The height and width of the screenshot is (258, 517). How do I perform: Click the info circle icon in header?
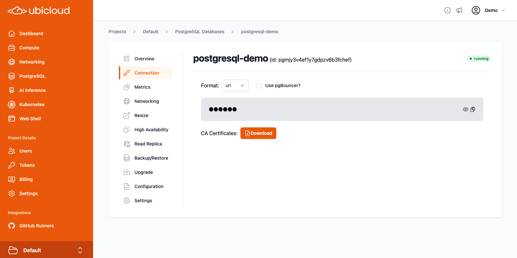coord(448,10)
